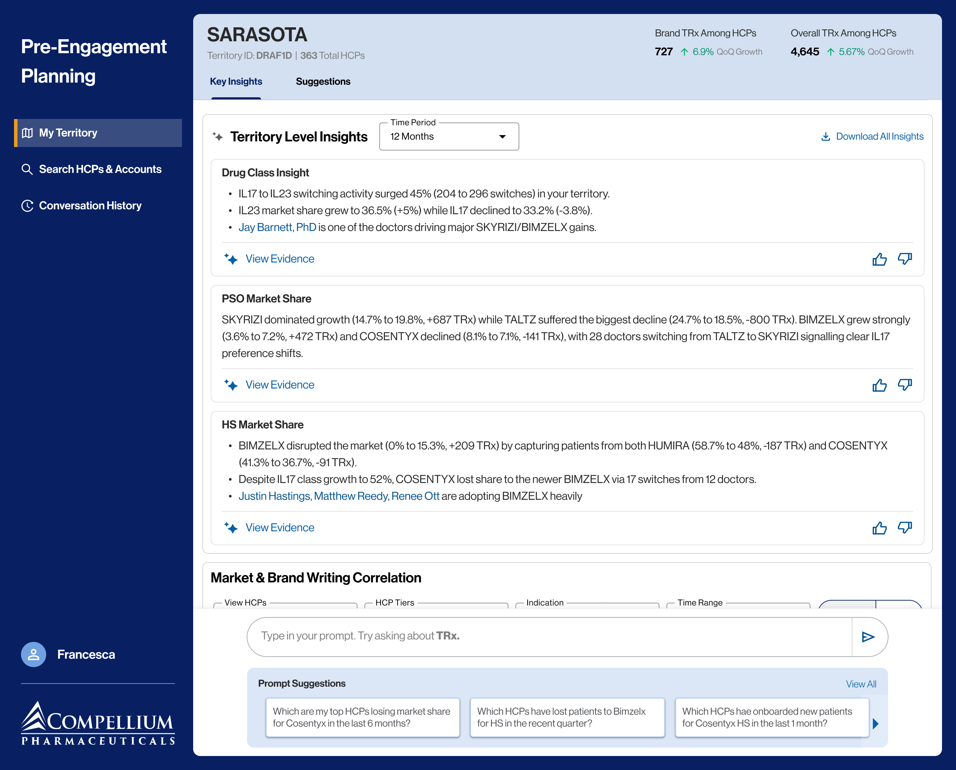This screenshot has width=956, height=770.
Task: Click the Compellium Pharmaceuticals logo
Action: click(98, 722)
